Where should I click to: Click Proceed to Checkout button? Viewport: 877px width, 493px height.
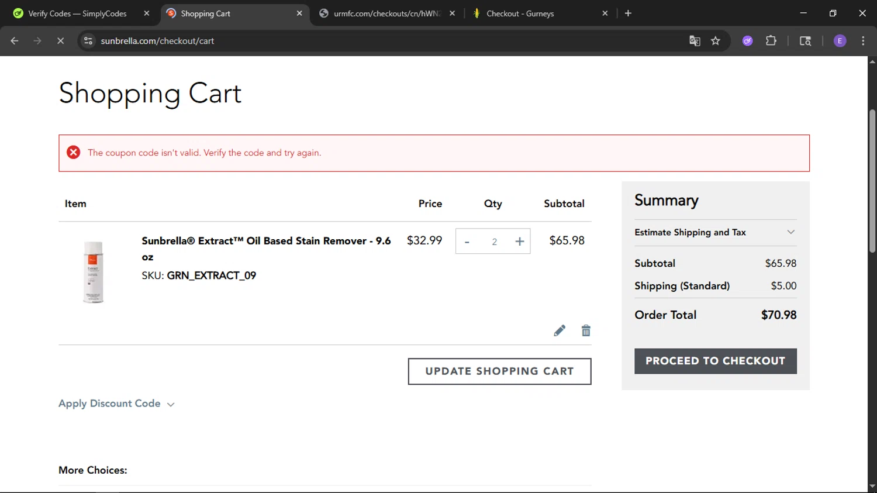(716, 361)
